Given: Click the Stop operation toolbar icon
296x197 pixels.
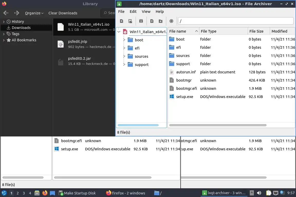Looking at the screenshot, I should [171, 21].
